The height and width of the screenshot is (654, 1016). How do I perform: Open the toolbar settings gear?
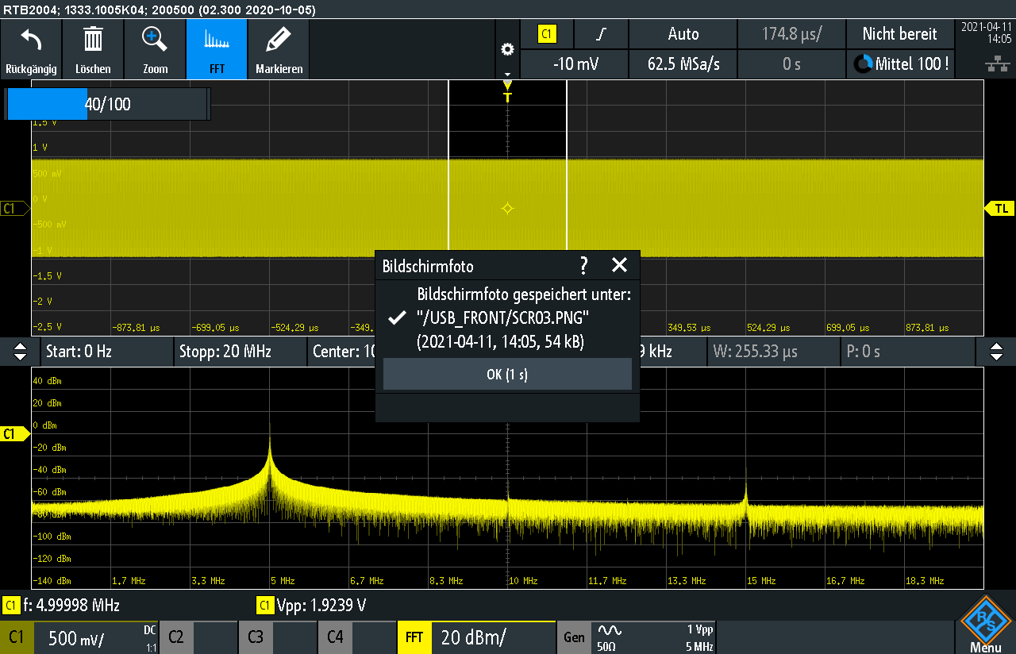[507, 49]
